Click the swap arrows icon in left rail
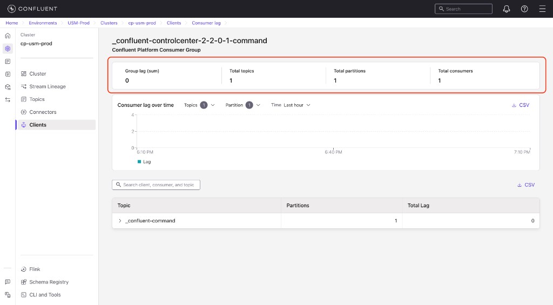The image size is (553, 305). pyautogui.click(x=8, y=100)
